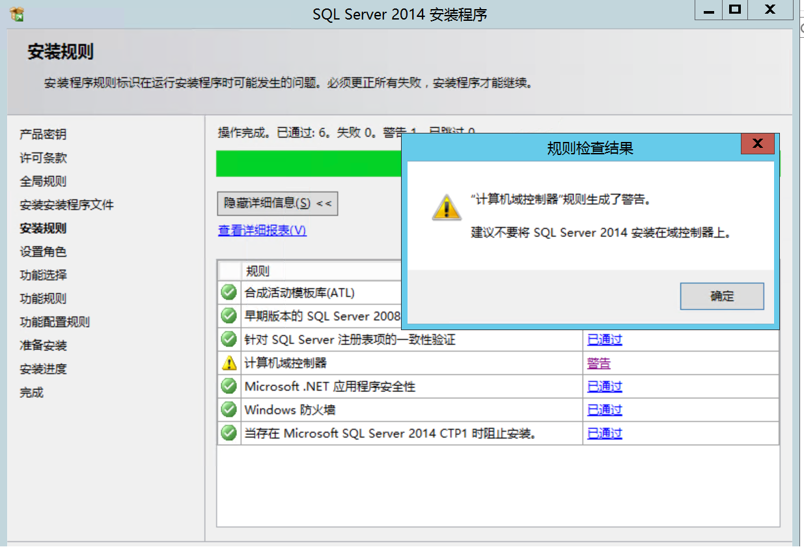Viewport: 804px width, 547px height.
Task: Open the 查看详细报表(V) link
Action: pyautogui.click(x=262, y=231)
